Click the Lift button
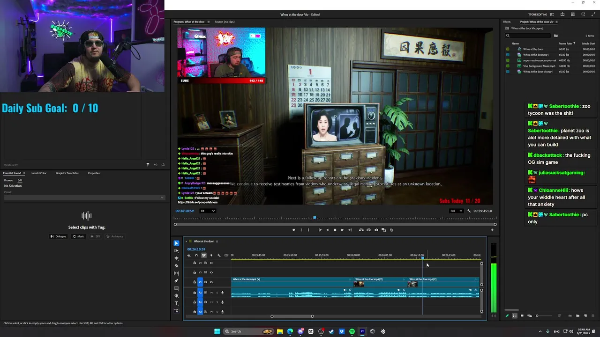 pyautogui.click(x=361, y=230)
